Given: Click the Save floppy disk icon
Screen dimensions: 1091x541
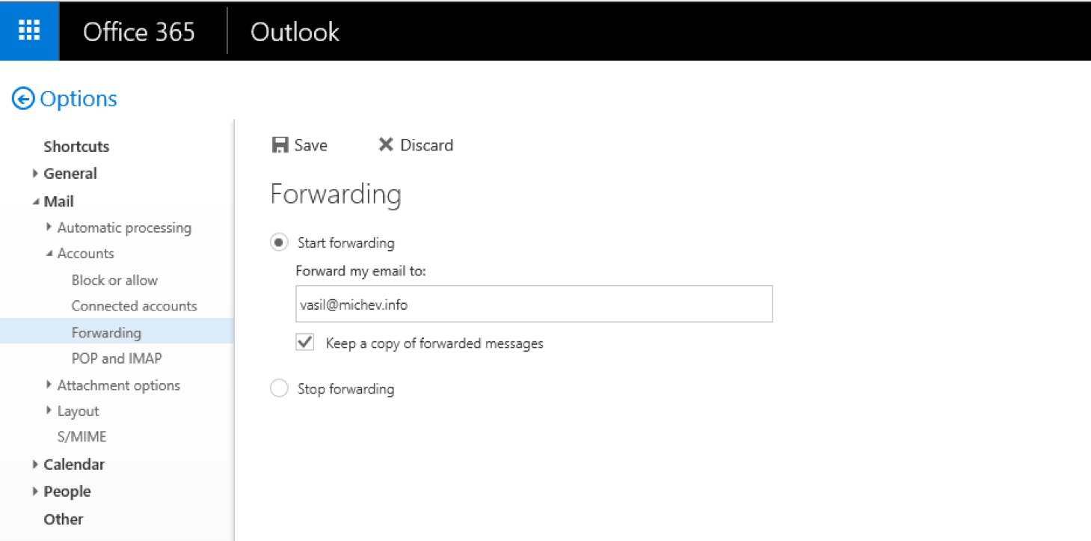Looking at the screenshot, I should coord(280,145).
